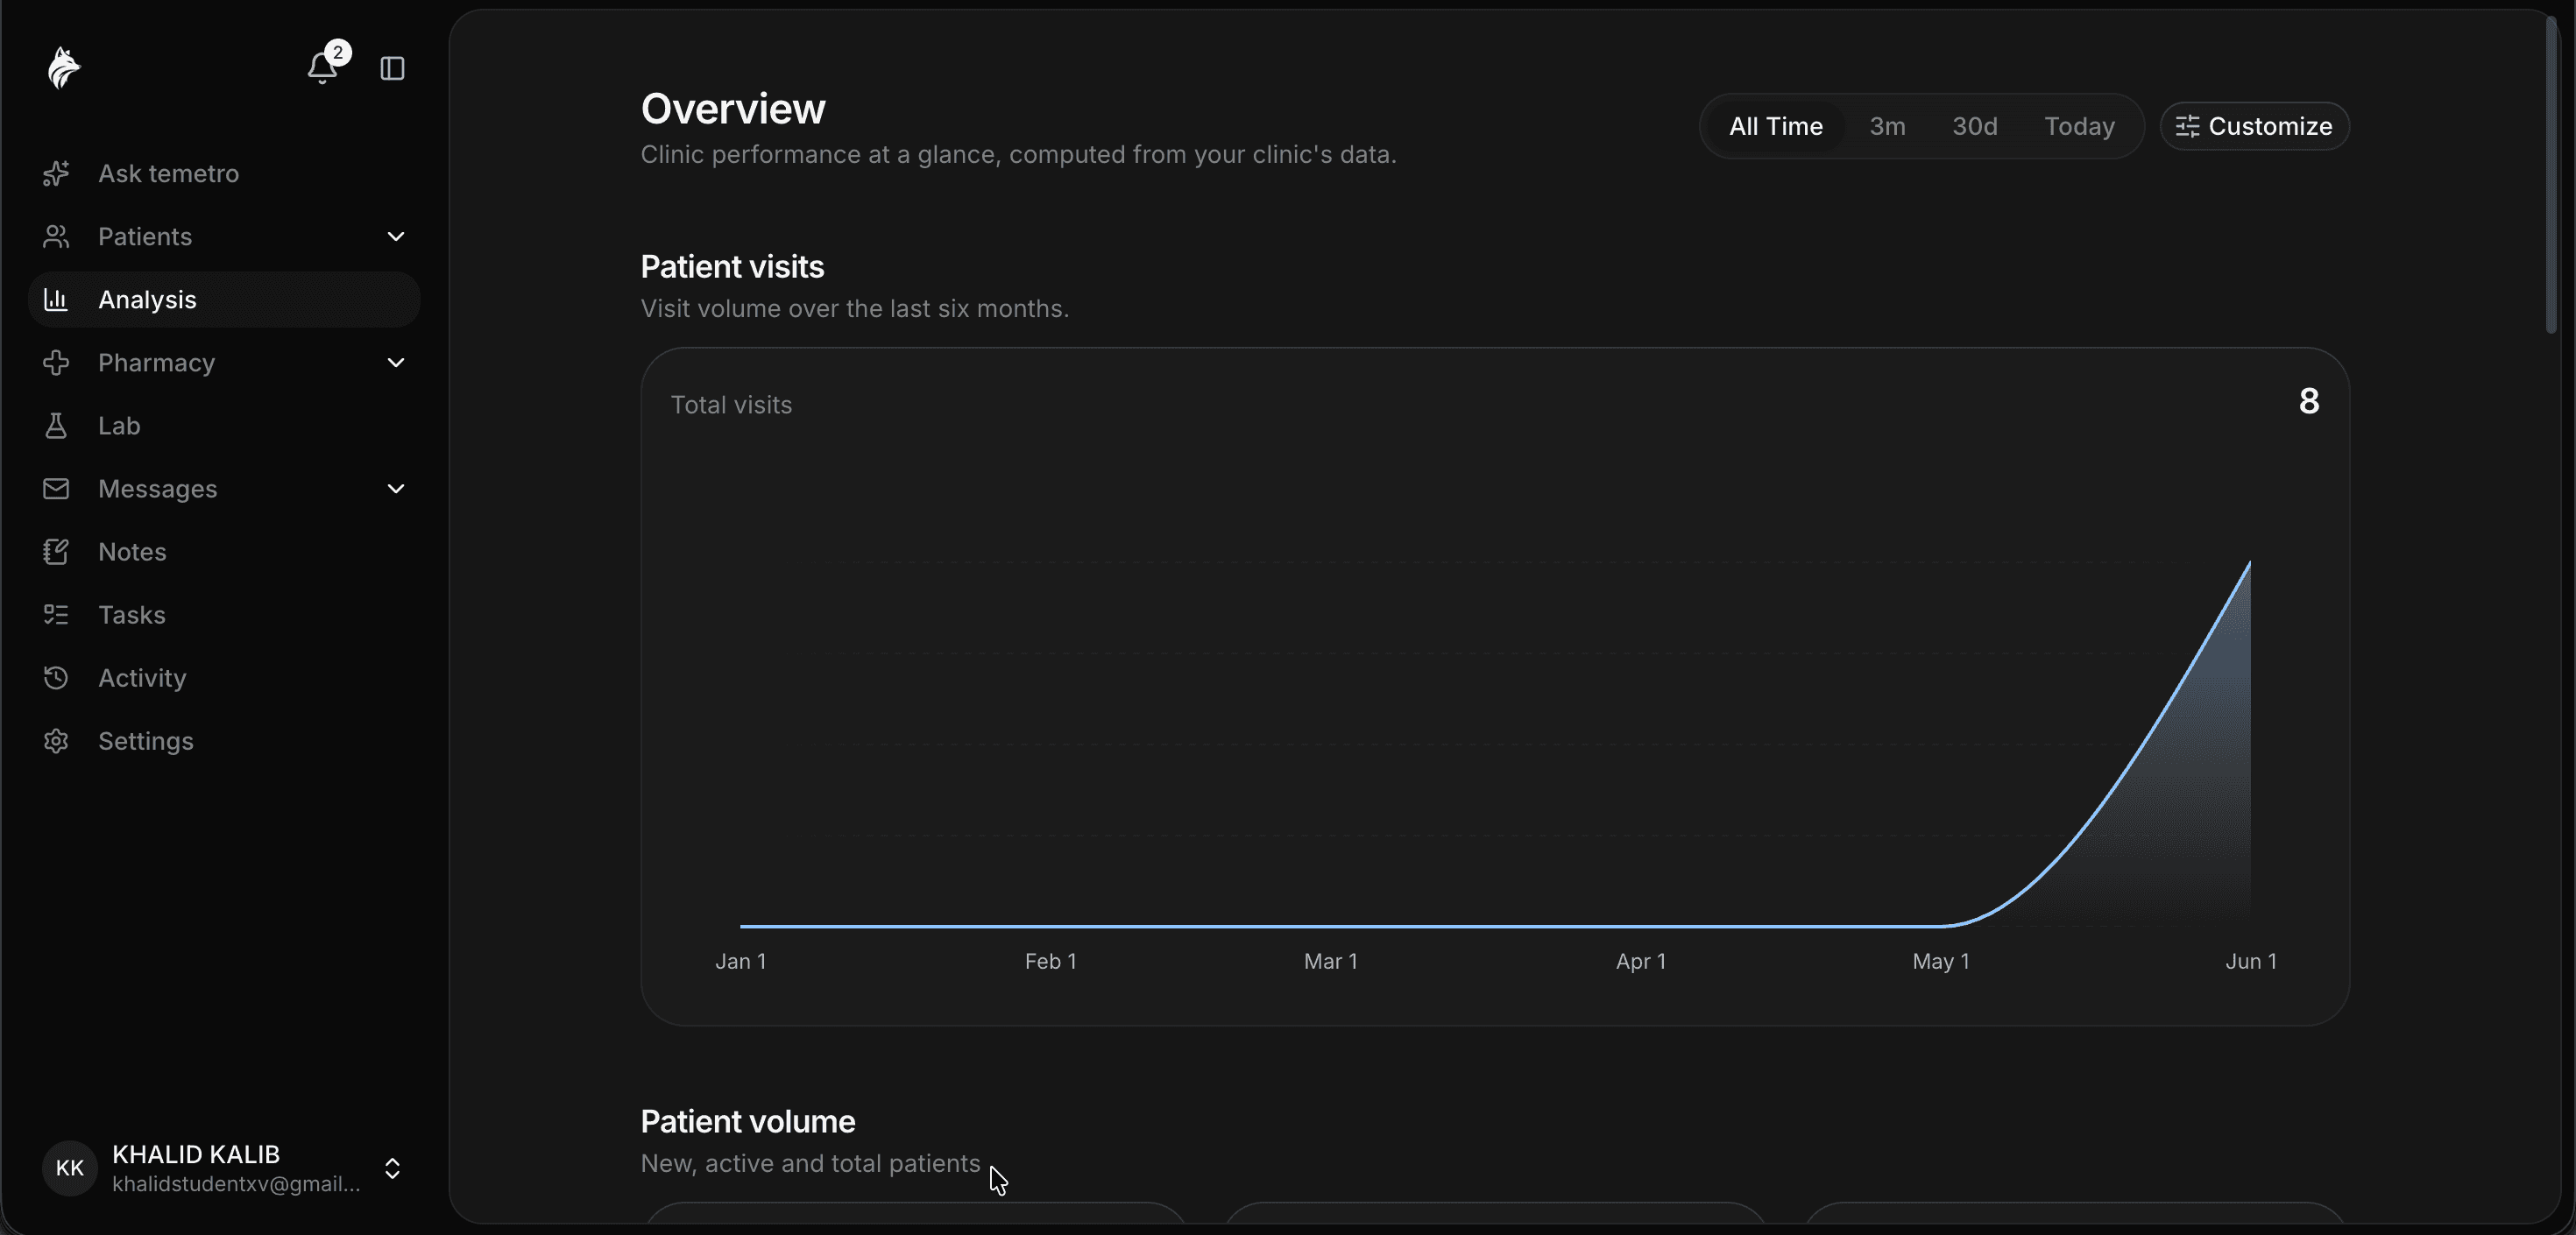Click the khalidstudentxv email text
Viewport: 2576px width, 1235px height.
point(236,1184)
